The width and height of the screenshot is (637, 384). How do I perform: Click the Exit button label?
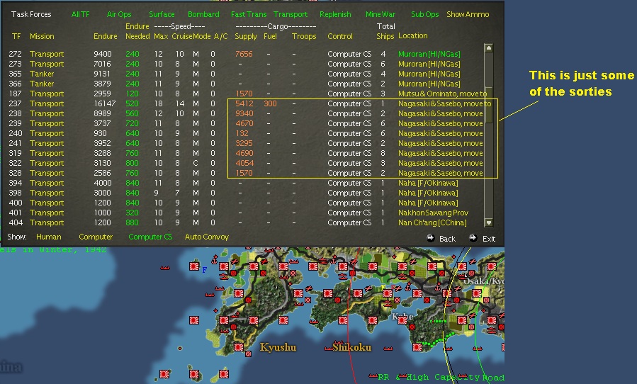click(489, 239)
